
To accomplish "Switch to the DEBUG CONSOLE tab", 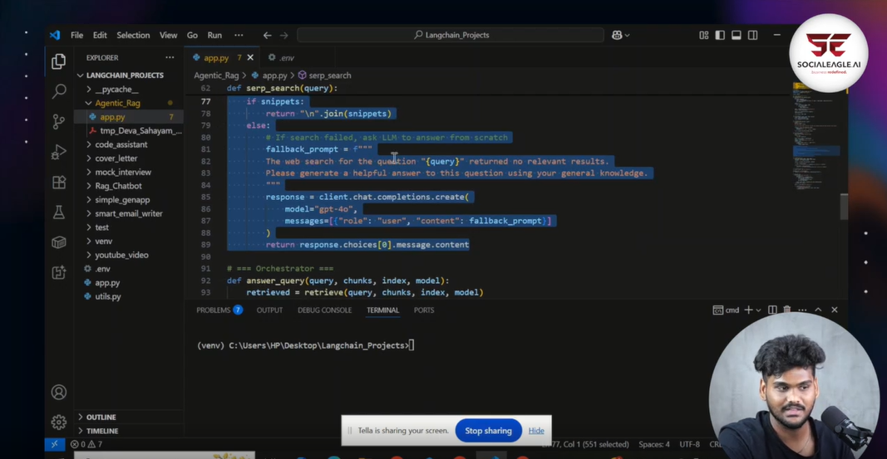I will tap(324, 310).
